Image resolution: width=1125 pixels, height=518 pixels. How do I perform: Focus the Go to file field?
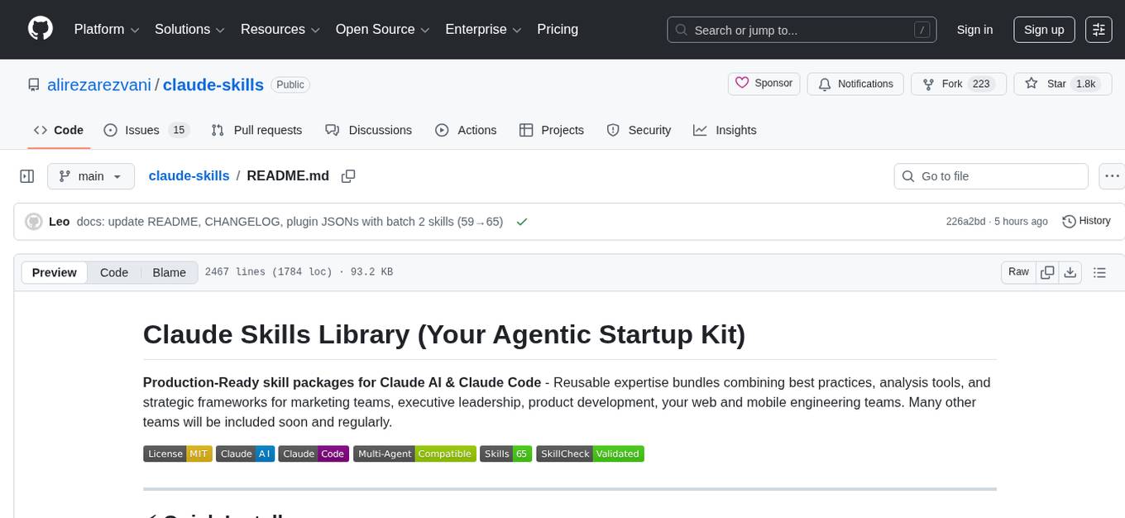[x=991, y=175]
